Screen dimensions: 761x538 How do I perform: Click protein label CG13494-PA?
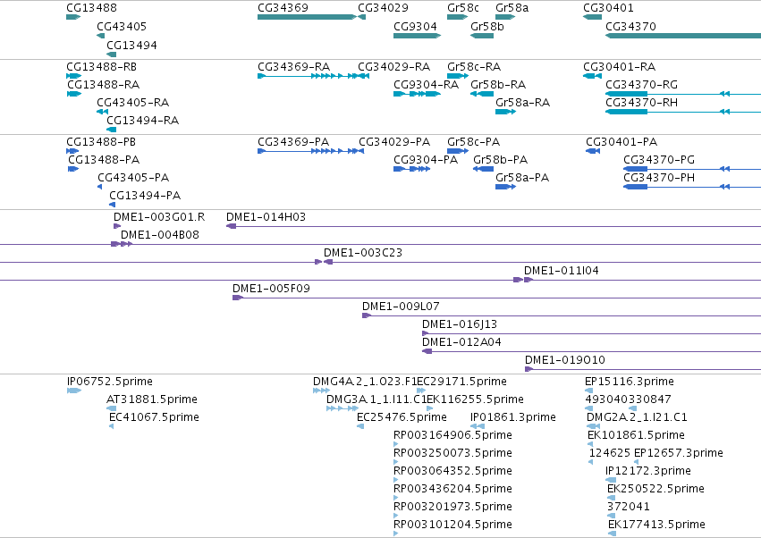pos(145,196)
